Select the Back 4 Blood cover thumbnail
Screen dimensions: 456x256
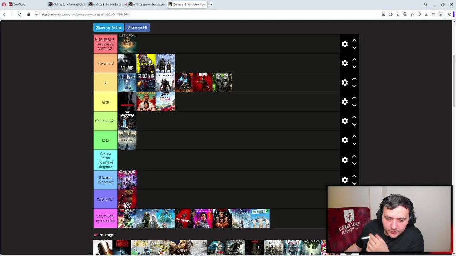(184, 218)
